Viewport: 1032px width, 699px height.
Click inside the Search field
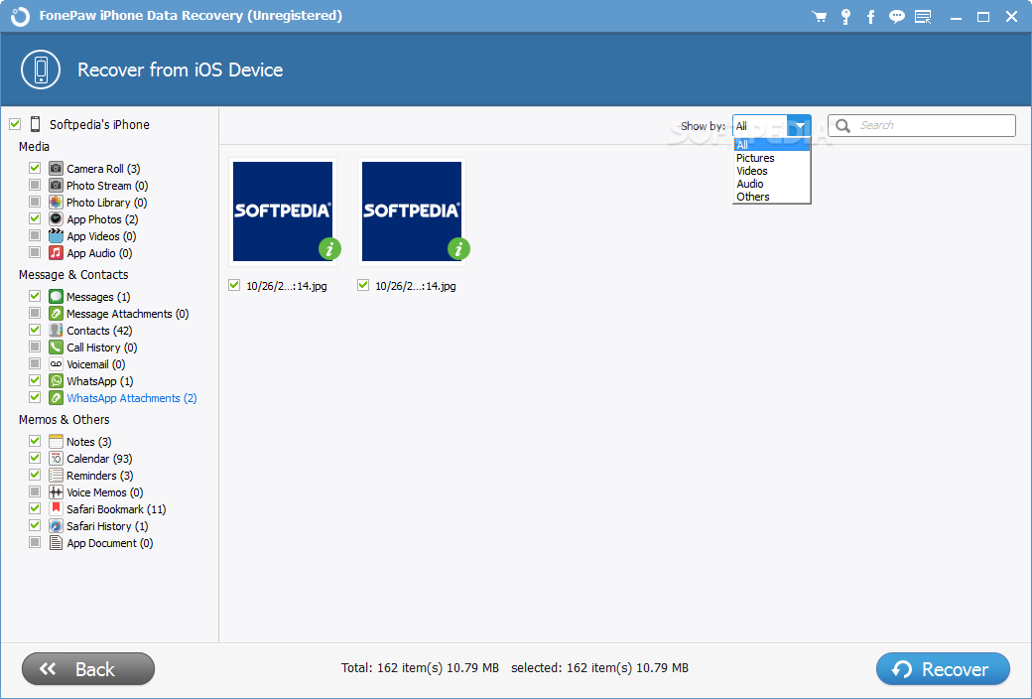coord(922,125)
